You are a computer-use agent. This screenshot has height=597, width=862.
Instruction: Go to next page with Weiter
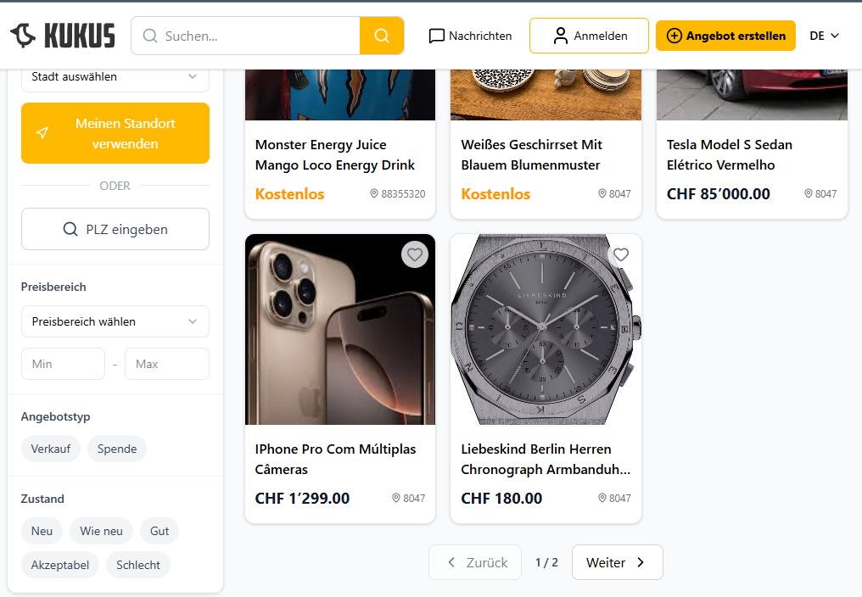[x=617, y=562]
